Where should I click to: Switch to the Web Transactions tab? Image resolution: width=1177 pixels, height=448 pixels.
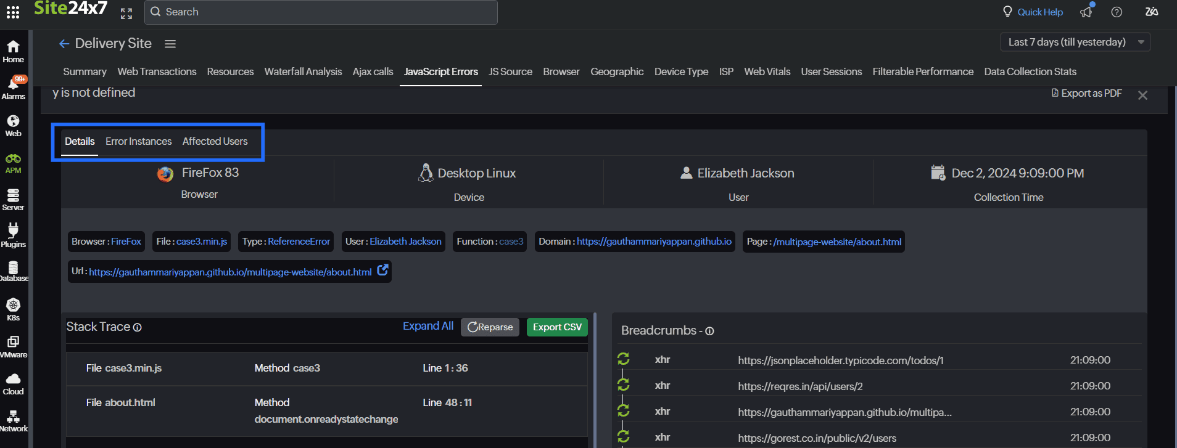[x=157, y=71]
